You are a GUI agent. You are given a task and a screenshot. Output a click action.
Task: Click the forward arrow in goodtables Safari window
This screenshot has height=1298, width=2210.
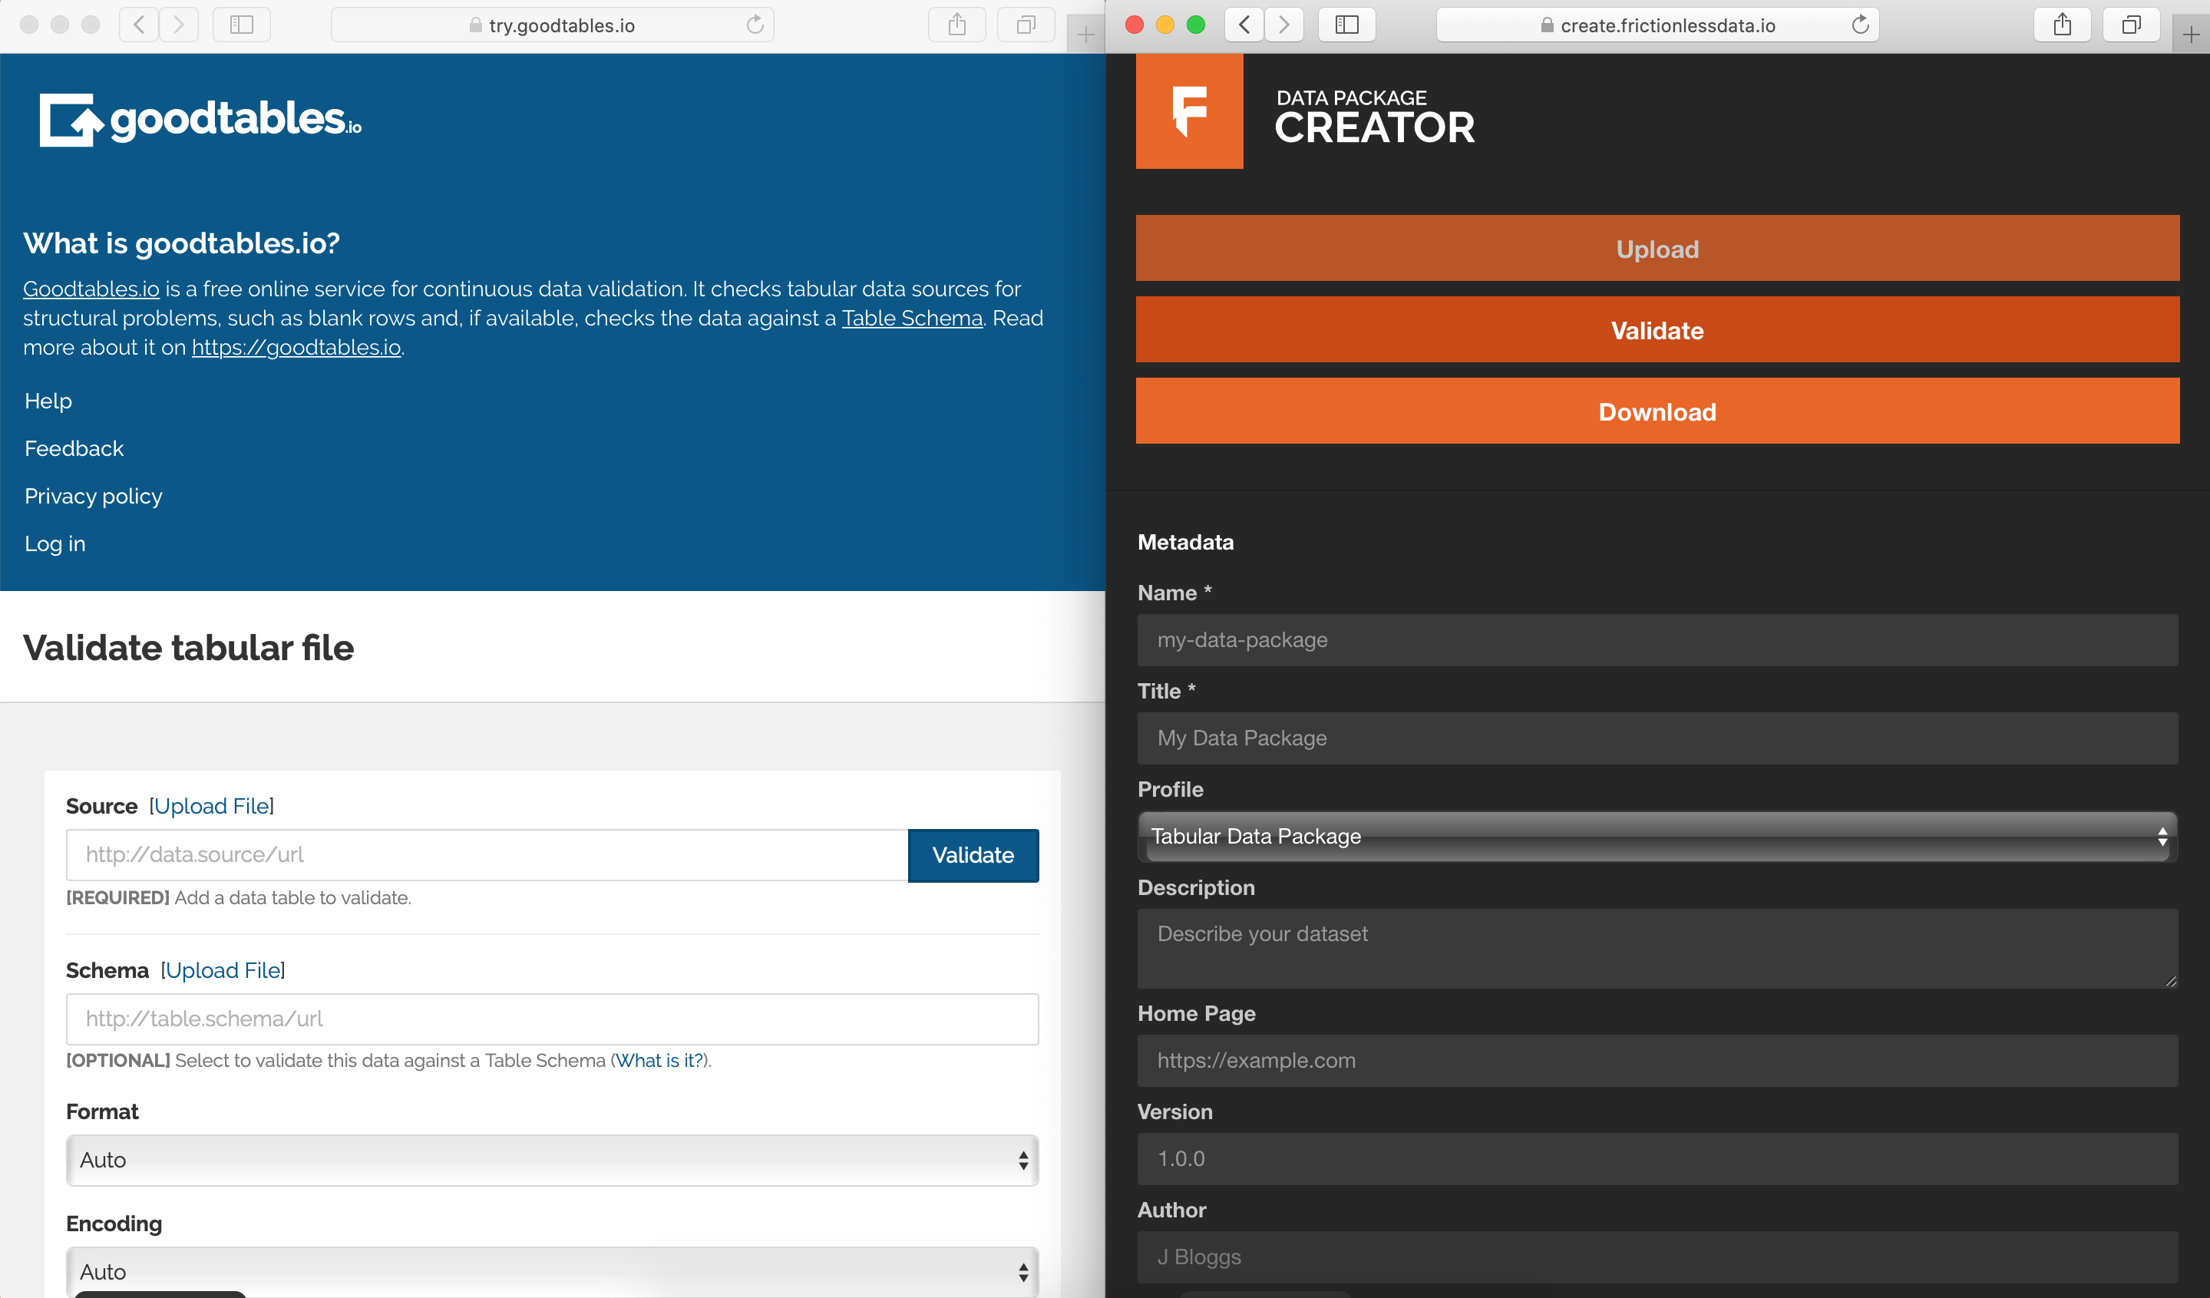click(179, 25)
